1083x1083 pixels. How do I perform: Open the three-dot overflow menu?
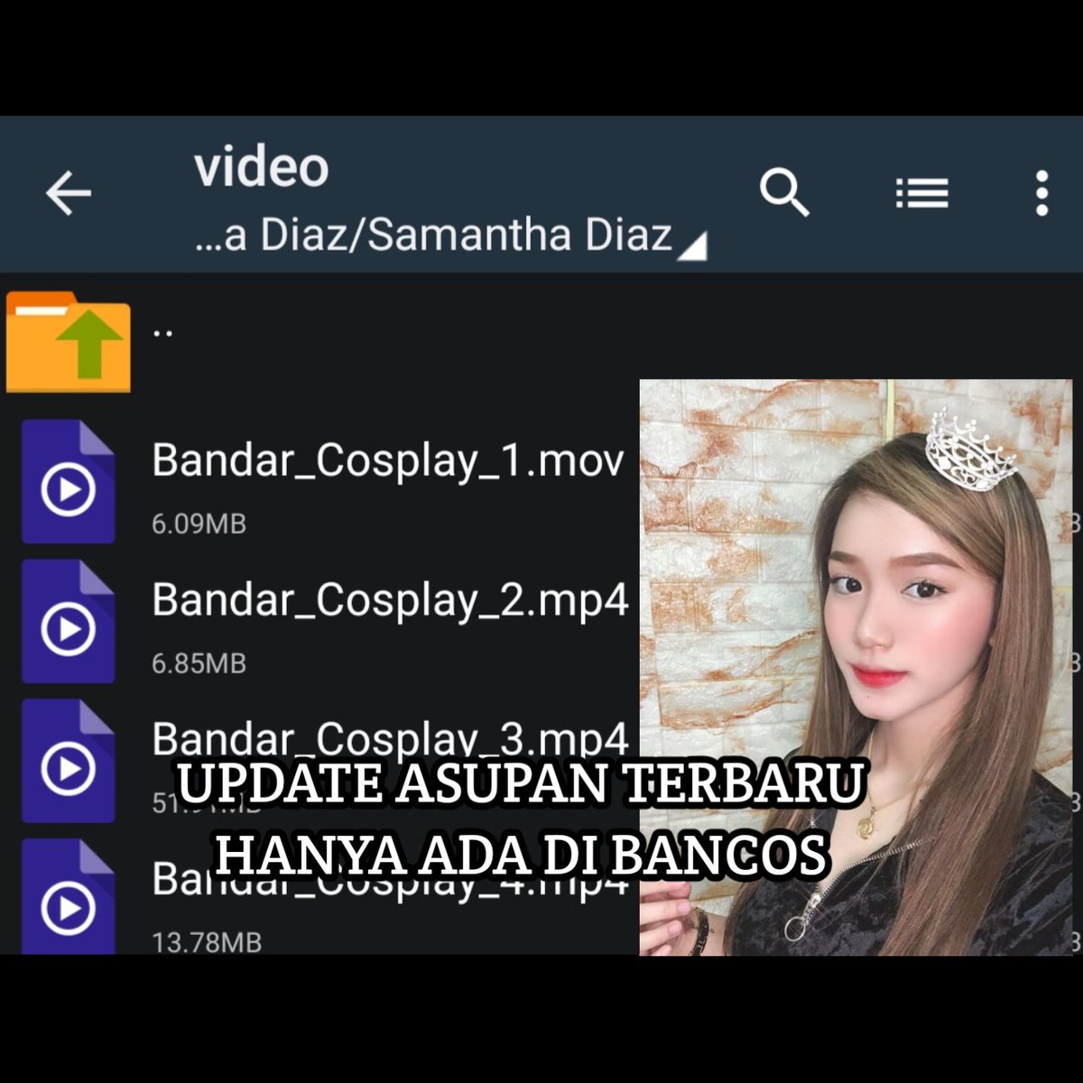pyautogui.click(x=1042, y=191)
